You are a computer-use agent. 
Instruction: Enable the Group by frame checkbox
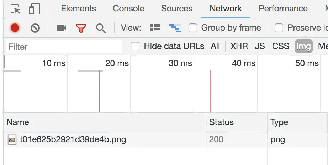193,28
